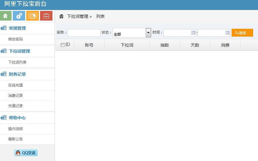The image size is (258, 161).
Task: Click the 名称 text input field
Action: click(84, 33)
